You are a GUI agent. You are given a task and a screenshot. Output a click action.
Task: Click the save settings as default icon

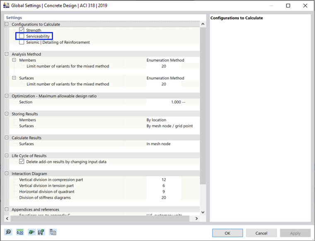(x=41, y=232)
